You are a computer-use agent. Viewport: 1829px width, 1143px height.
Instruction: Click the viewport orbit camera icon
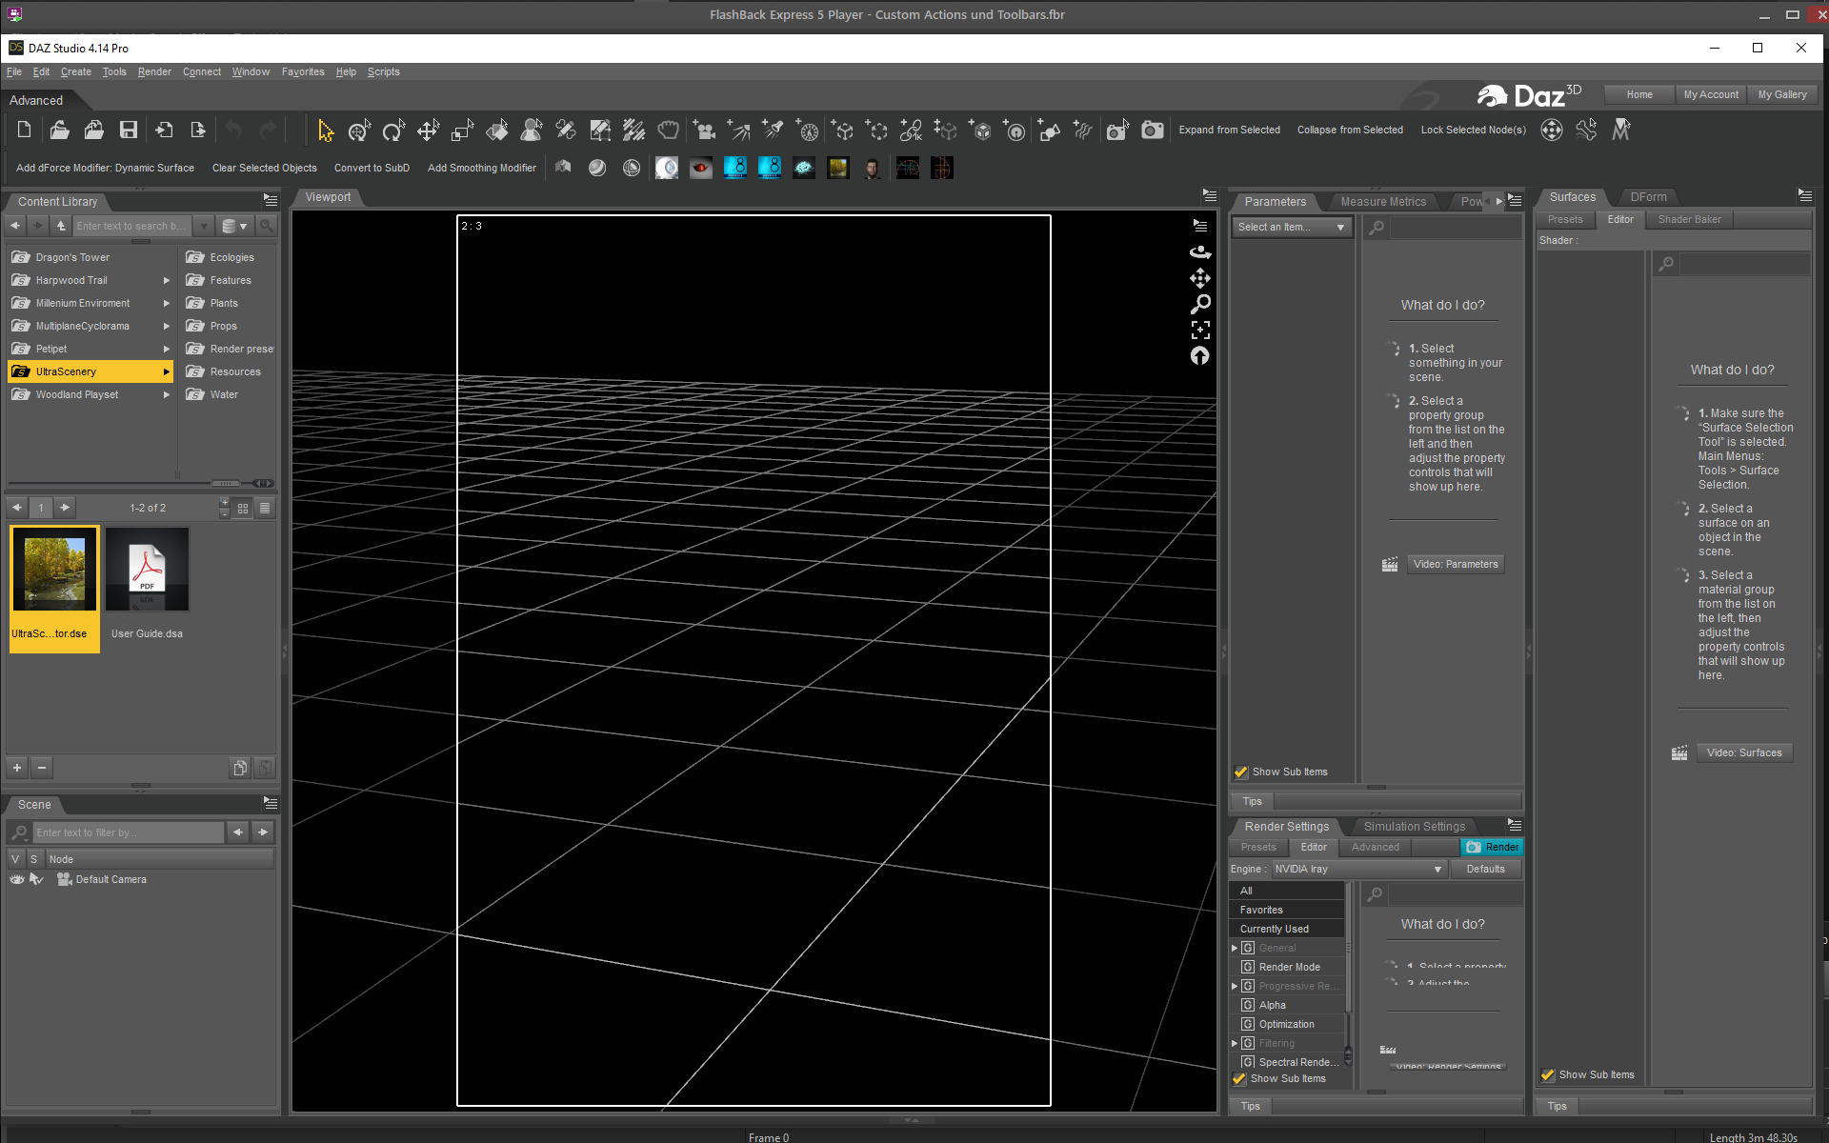1200,252
